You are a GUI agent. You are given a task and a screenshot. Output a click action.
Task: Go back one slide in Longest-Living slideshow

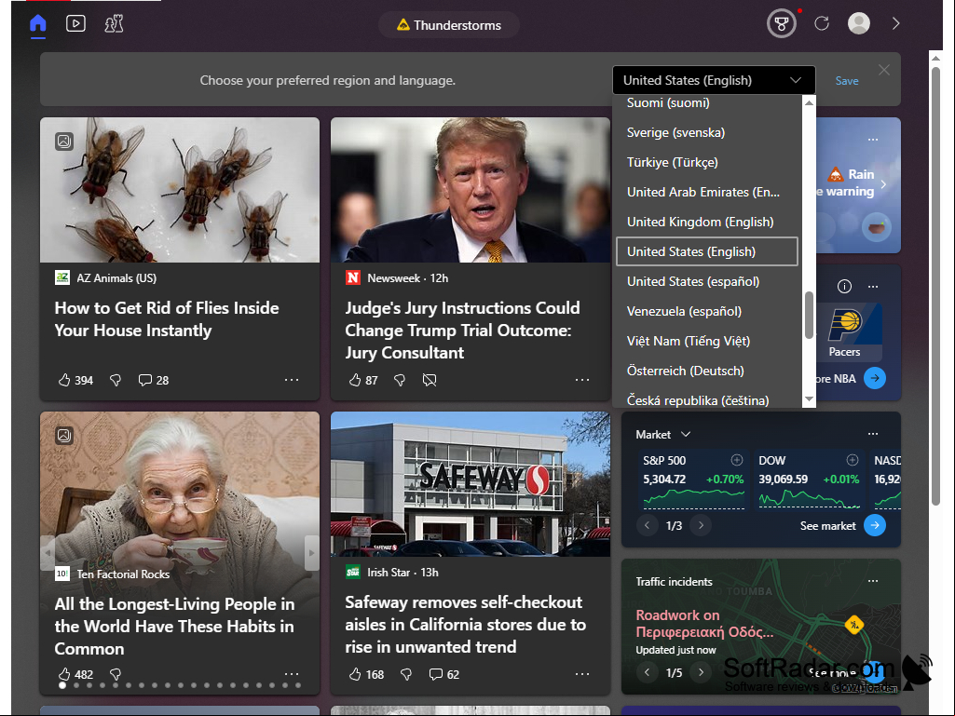pyautogui.click(x=48, y=553)
